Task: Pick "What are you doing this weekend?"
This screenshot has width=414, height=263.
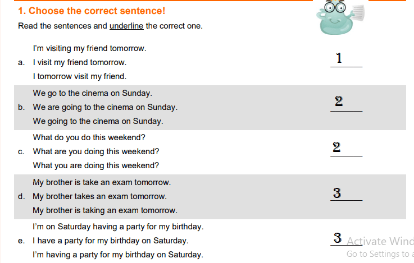Action: (96, 151)
